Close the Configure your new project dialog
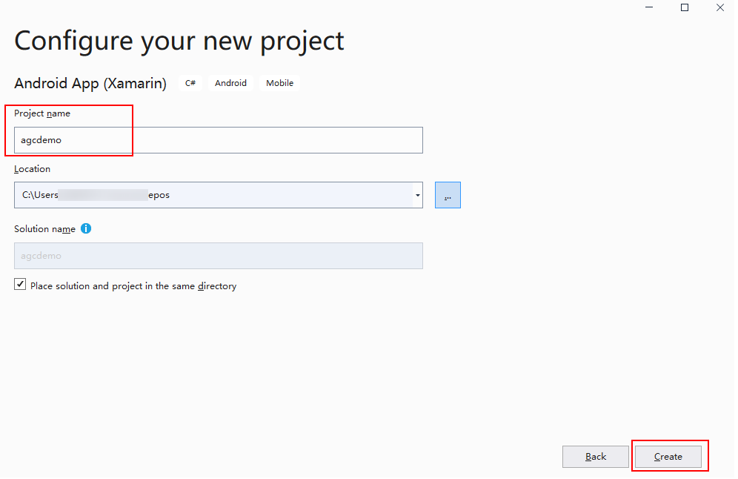Viewport: 738px width, 479px height. (720, 7)
